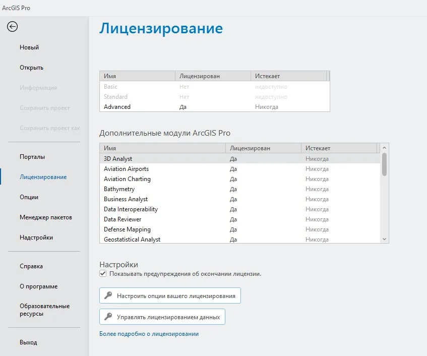Open Более подробно о лицензировании link
427x356 pixels.
[x=149, y=334]
